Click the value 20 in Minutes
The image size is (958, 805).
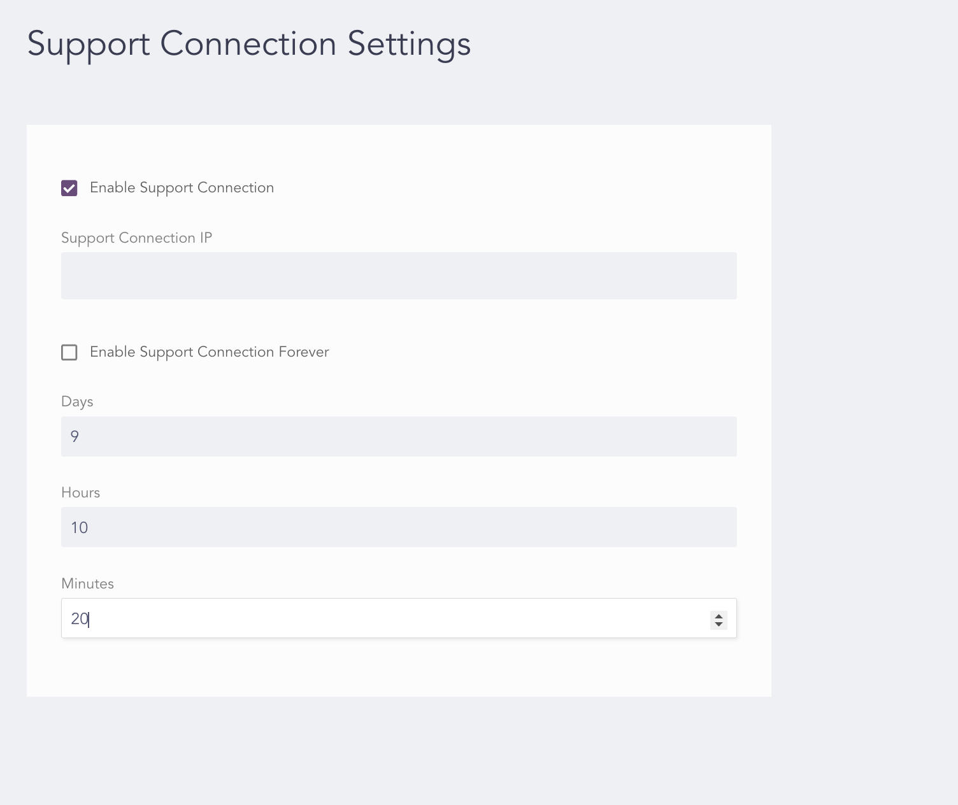tap(79, 618)
